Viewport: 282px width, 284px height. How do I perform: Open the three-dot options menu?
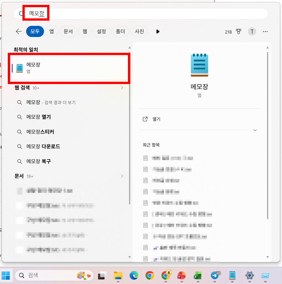[265, 32]
